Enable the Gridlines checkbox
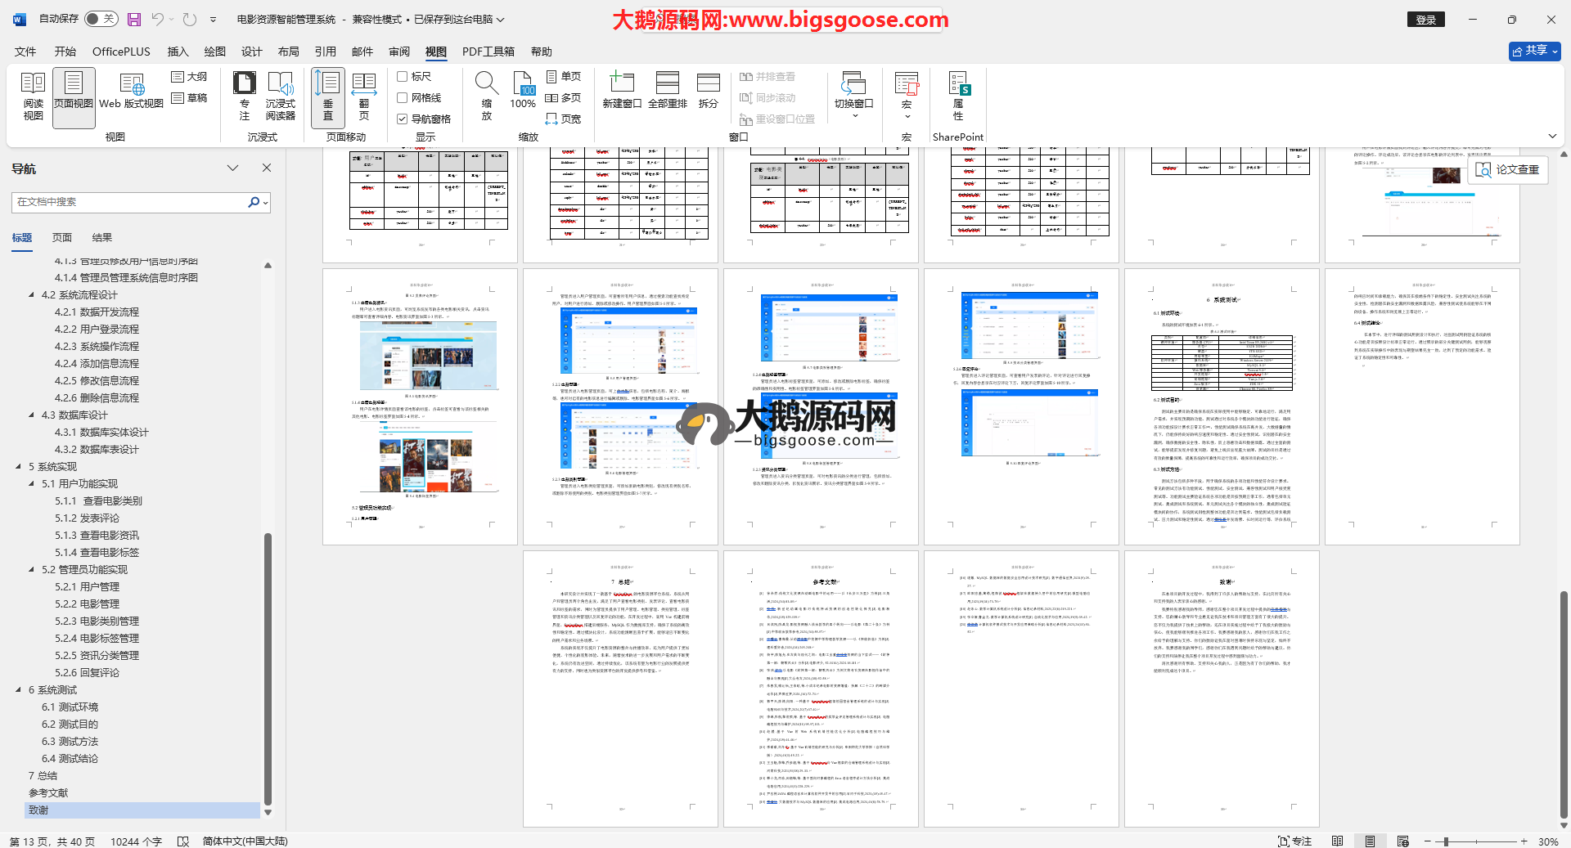 coord(403,97)
